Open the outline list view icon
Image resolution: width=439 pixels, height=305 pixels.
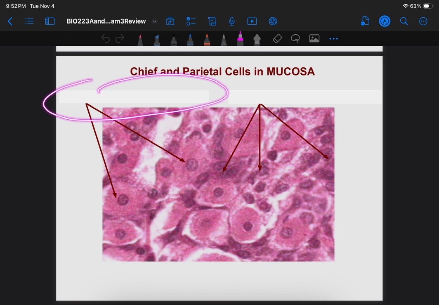coord(29,21)
